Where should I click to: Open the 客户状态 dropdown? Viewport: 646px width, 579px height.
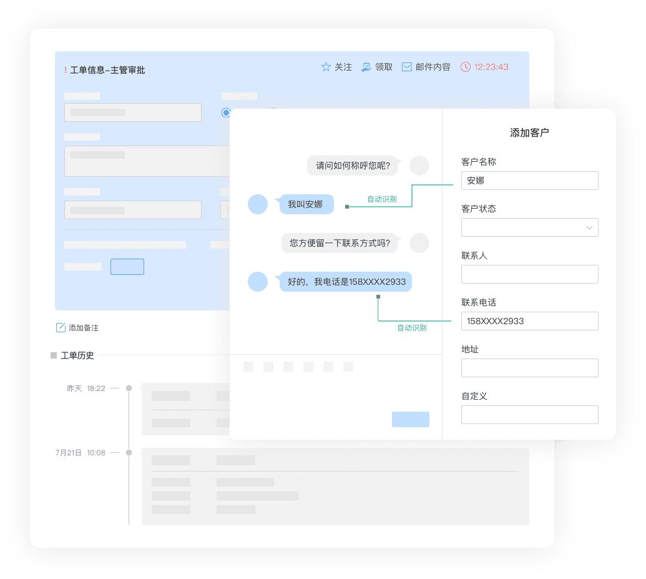coord(529,227)
